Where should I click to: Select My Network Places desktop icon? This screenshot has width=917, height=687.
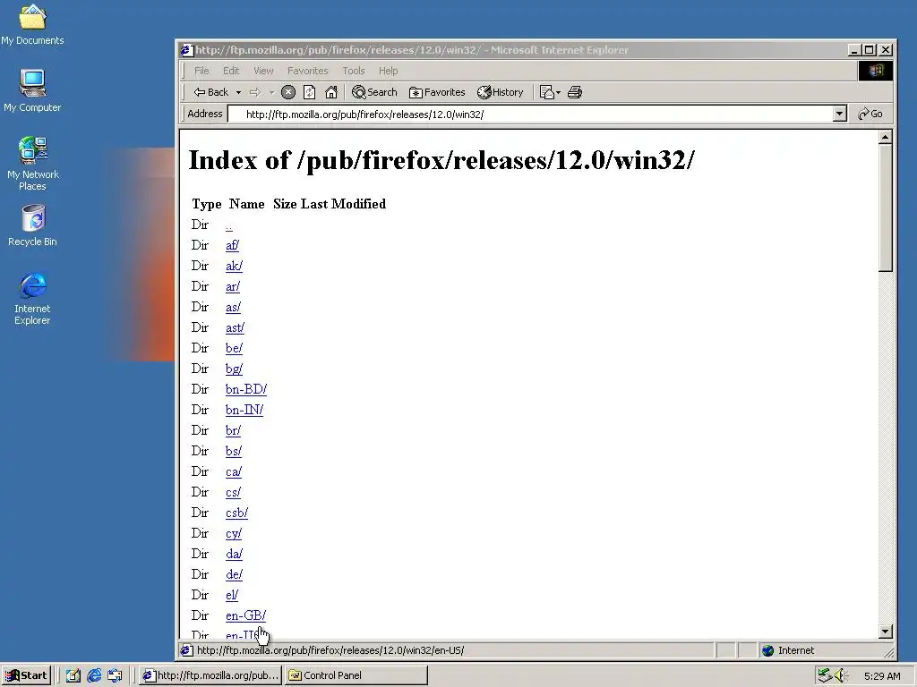[x=32, y=164]
